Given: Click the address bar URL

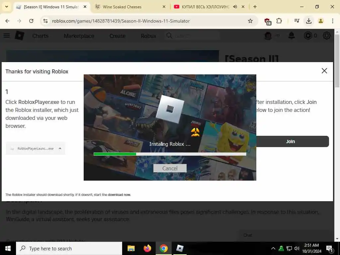Looking at the screenshot, I should [121, 21].
